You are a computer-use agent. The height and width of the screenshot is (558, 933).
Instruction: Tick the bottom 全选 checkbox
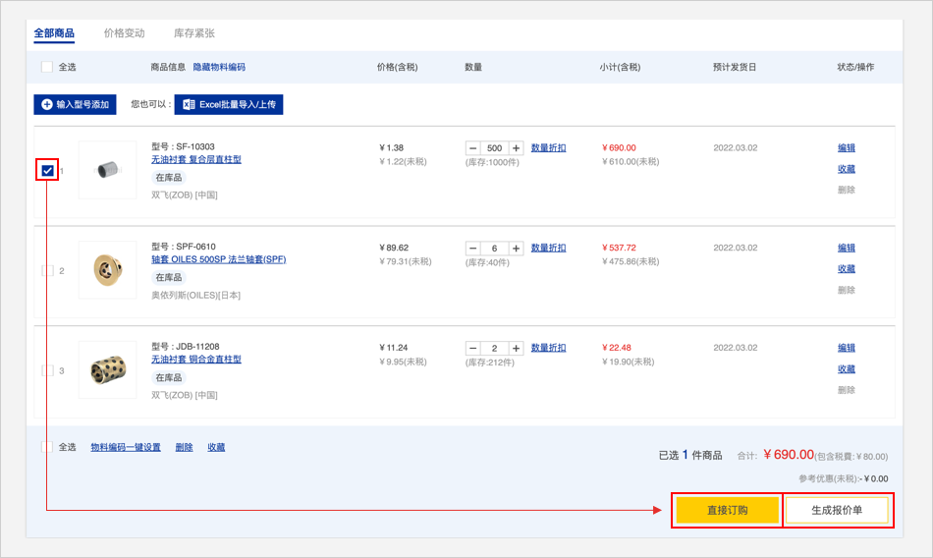(x=47, y=447)
